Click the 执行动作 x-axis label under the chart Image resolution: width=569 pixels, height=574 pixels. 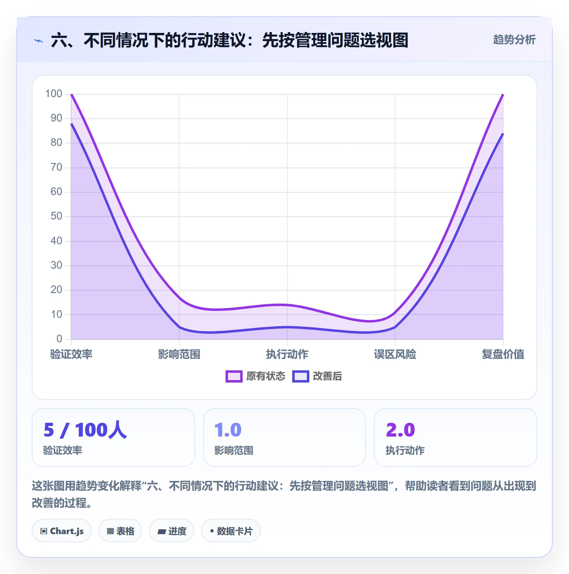287,354
